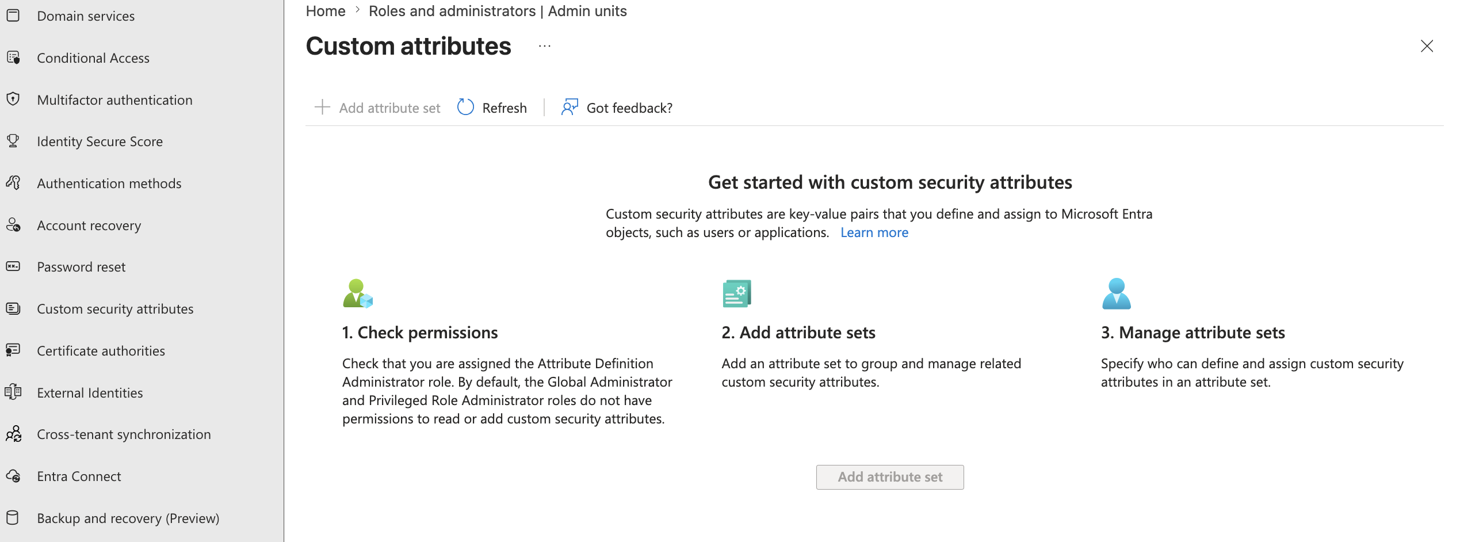This screenshot has width=1460, height=542.
Task: Click the plus icon for Add attribute set
Action: coord(322,107)
